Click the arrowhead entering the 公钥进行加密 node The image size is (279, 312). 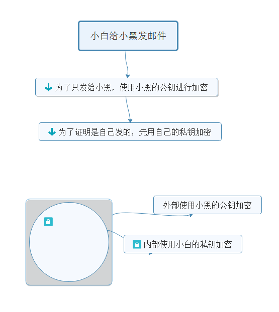click(128, 76)
